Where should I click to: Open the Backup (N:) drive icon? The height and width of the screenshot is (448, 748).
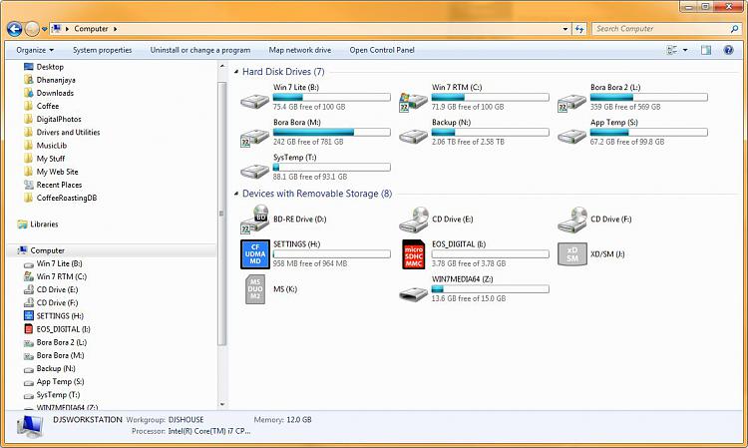tap(413, 136)
